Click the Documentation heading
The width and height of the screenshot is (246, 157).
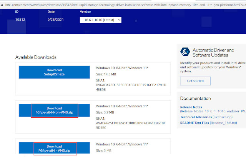pyautogui.click(x=196, y=99)
